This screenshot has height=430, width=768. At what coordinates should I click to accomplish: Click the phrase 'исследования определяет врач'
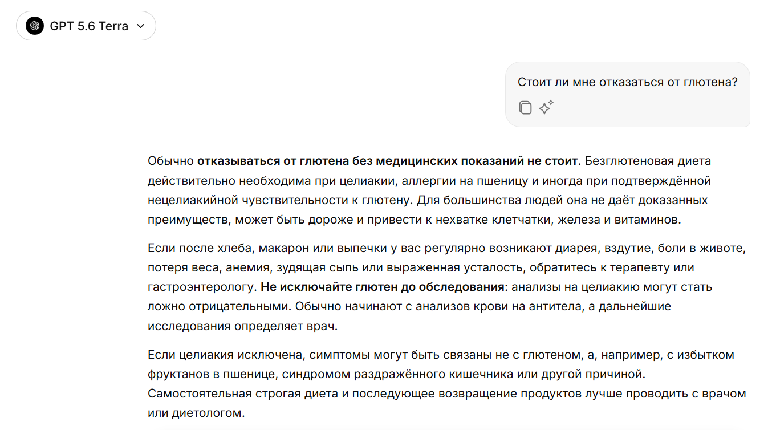242,326
